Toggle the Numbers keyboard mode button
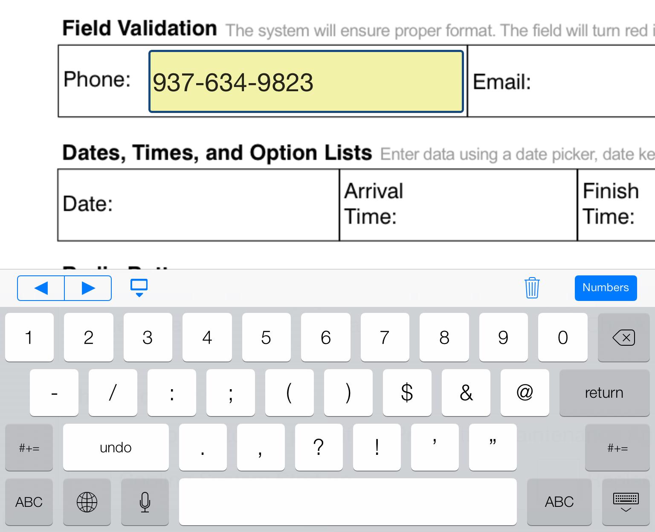655x532 pixels. (x=606, y=288)
